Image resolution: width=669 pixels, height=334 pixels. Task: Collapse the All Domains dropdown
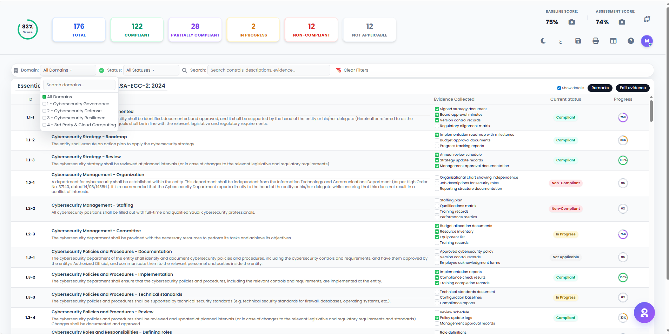point(68,70)
